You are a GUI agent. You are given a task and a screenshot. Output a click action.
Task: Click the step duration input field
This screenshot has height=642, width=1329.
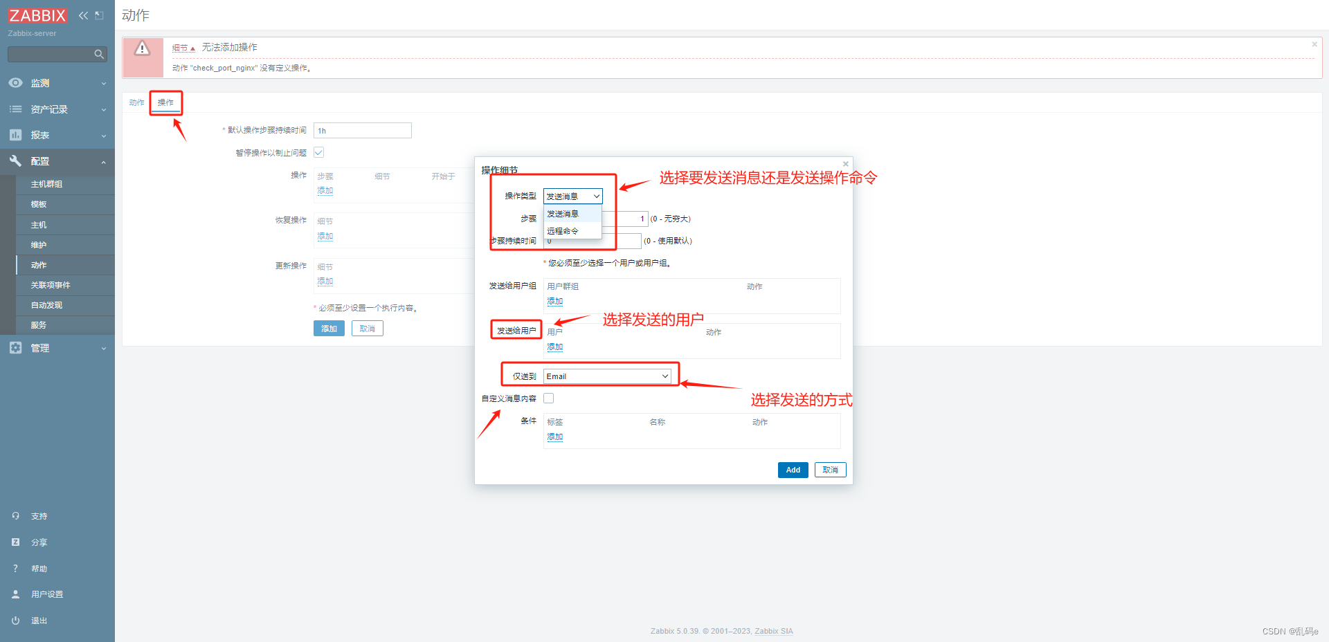593,241
